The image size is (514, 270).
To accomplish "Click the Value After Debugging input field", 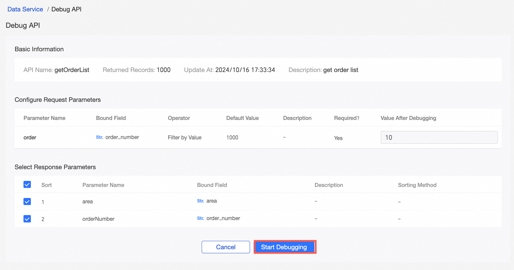I will click(439, 137).
